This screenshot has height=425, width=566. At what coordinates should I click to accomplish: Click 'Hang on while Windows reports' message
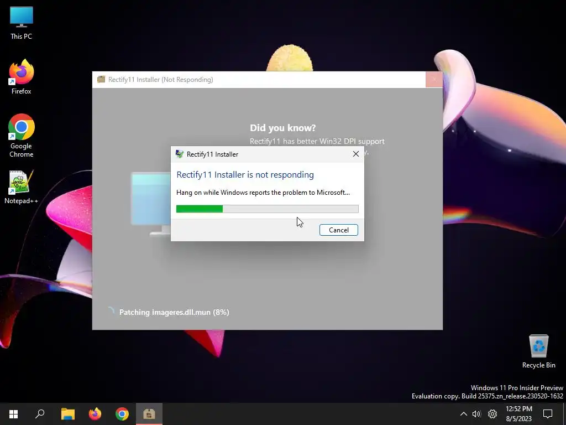point(263,193)
